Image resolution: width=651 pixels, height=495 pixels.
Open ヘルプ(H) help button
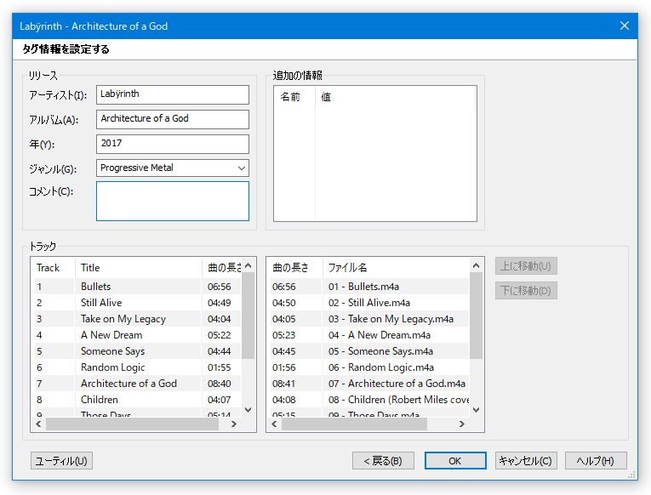(596, 461)
